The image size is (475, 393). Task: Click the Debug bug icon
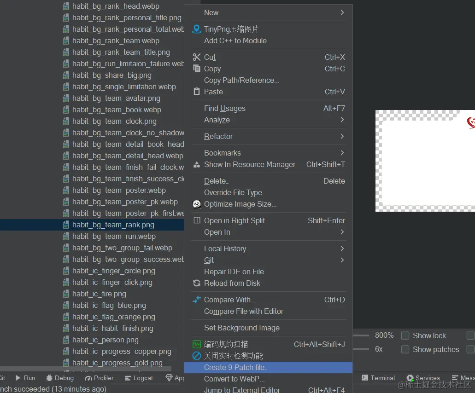click(x=49, y=378)
